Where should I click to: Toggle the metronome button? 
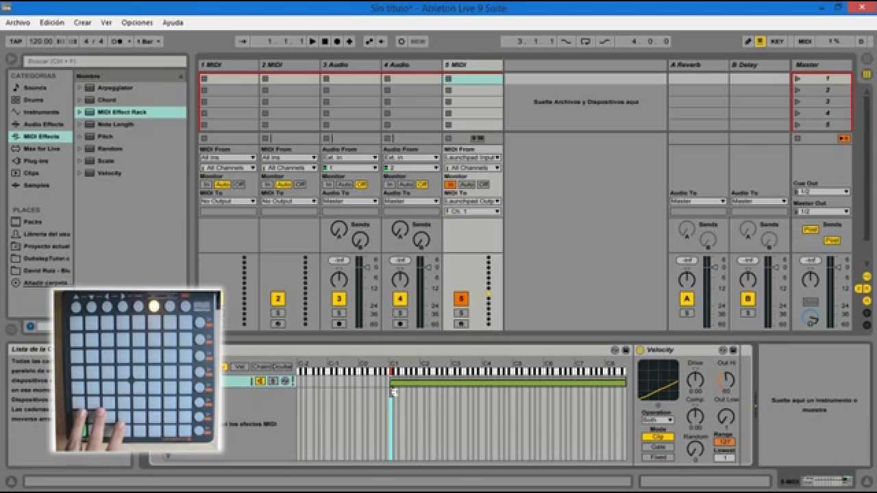coord(119,41)
